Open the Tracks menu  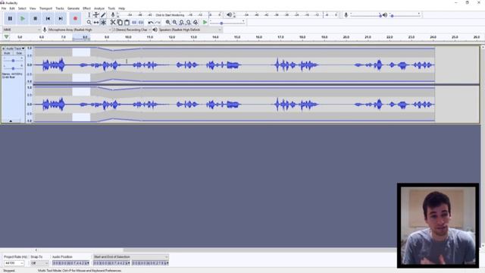click(x=60, y=8)
